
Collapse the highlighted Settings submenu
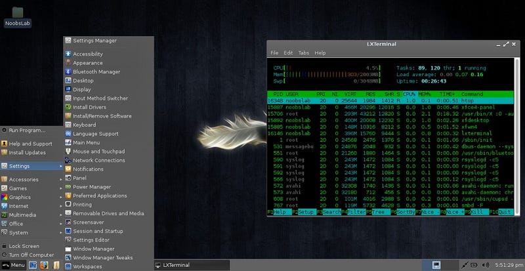tap(31, 166)
